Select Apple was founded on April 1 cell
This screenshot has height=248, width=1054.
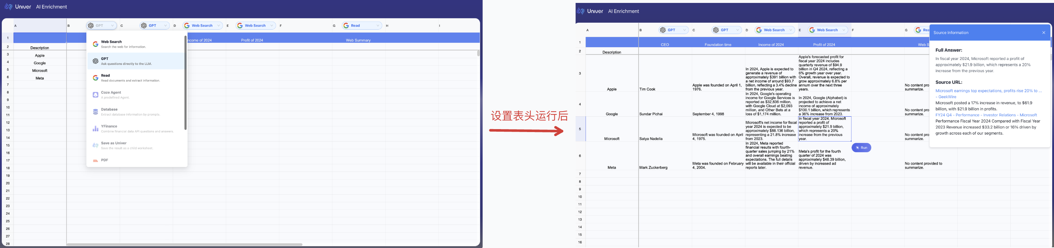[x=718, y=74]
